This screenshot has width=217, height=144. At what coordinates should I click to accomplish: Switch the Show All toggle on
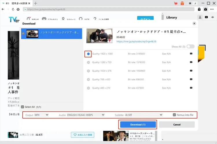pos(190,46)
